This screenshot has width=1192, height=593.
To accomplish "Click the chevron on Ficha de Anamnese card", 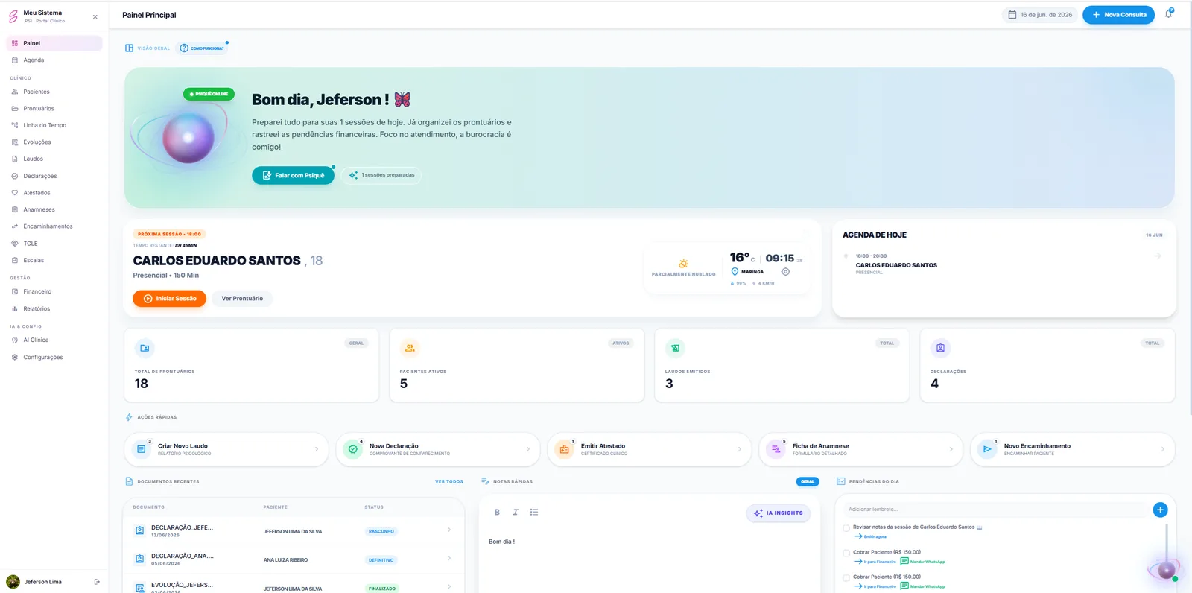I will point(951,449).
